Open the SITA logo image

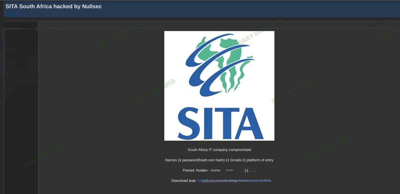coord(219,86)
